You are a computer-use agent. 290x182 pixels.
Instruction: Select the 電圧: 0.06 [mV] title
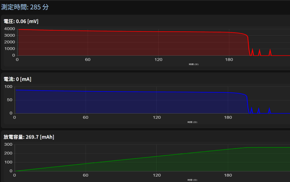click(x=21, y=21)
